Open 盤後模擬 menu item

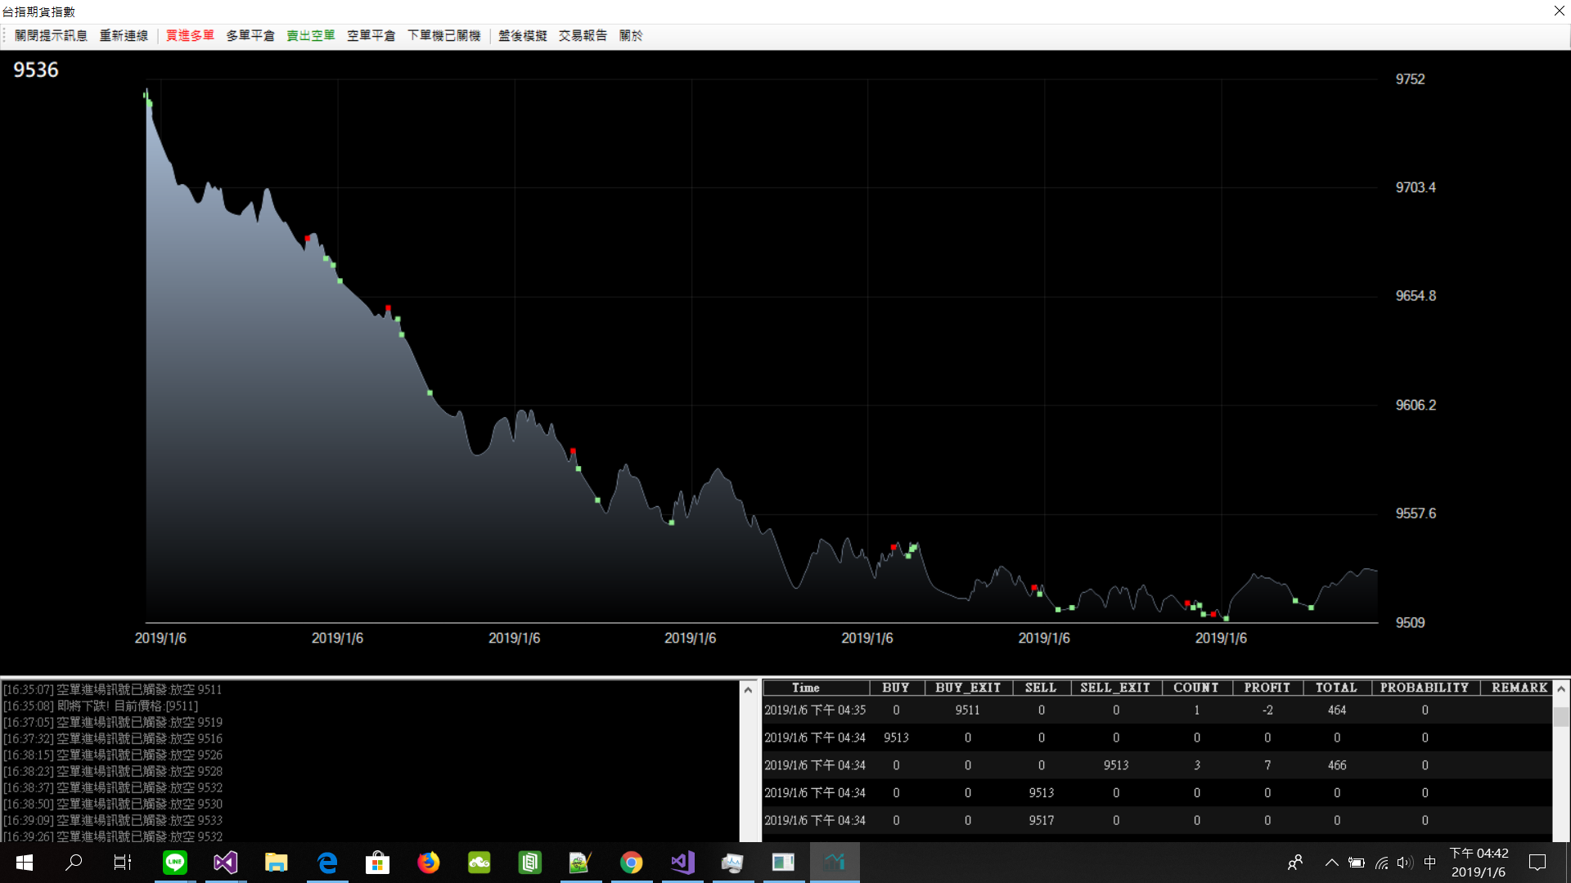(x=523, y=36)
